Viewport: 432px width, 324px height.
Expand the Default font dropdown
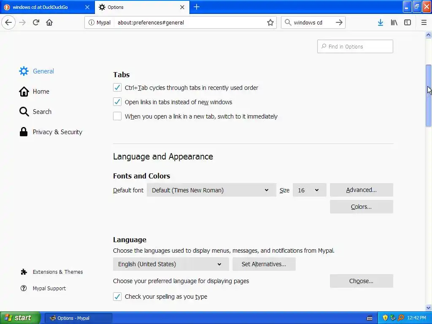pyautogui.click(x=211, y=190)
